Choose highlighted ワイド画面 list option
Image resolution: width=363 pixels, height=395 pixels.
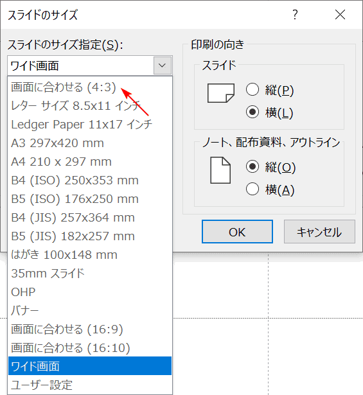pyautogui.click(x=90, y=366)
